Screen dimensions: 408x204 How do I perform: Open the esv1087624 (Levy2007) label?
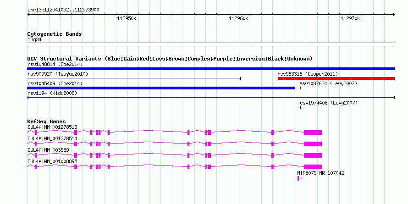pos(328,83)
